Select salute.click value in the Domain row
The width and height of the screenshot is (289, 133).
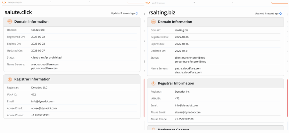[38, 30]
